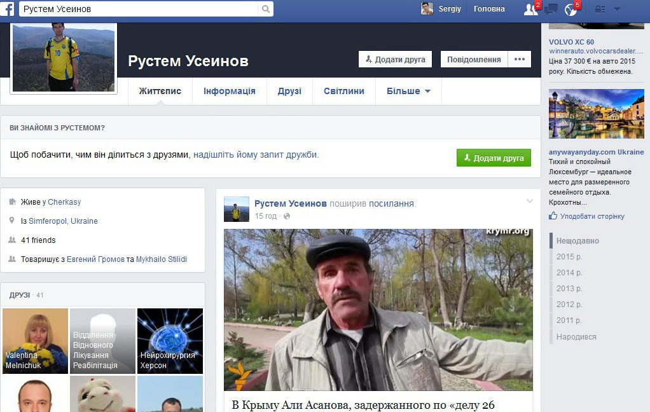The width and height of the screenshot is (650, 412).
Task: Open the notifications globe icon
Action: click(570, 9)
